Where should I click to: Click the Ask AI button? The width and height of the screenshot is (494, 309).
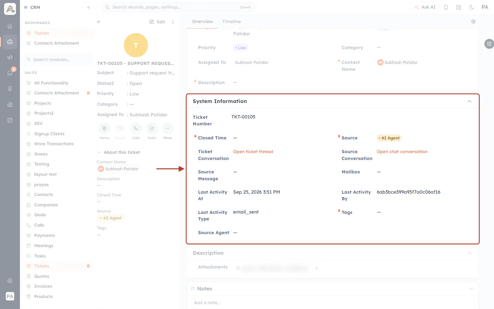click(x=425, y=7)
